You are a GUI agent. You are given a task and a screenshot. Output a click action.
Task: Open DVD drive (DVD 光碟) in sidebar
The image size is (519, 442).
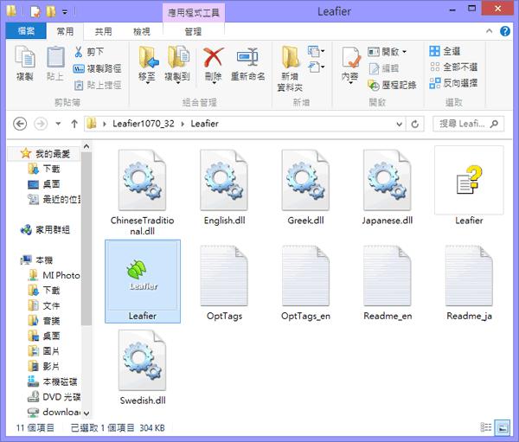(x=54, y=397)
